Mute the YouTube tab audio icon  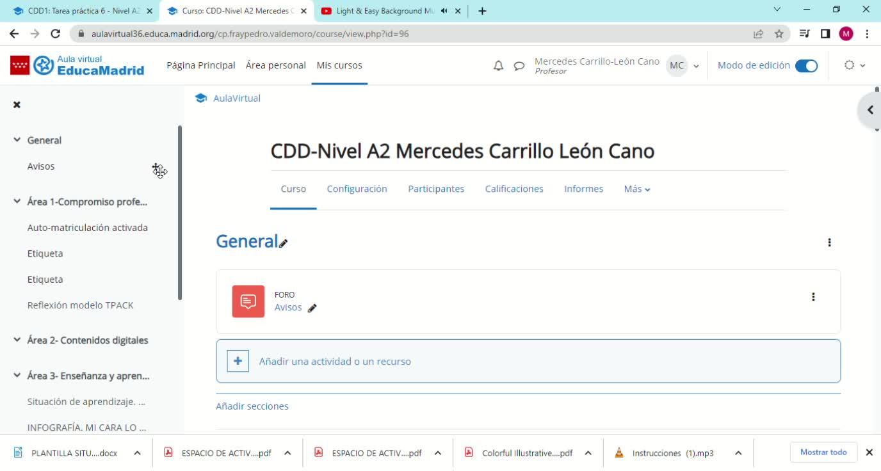pos(444,11)
